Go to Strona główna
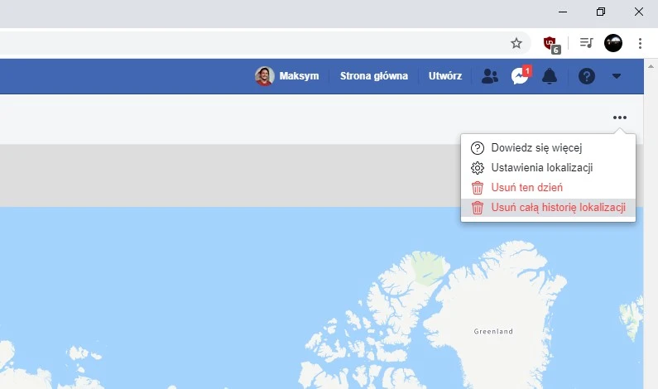Image resolution: width=658 pixels, height=389 pixels. pyautogui.click(x=373, y=76)
